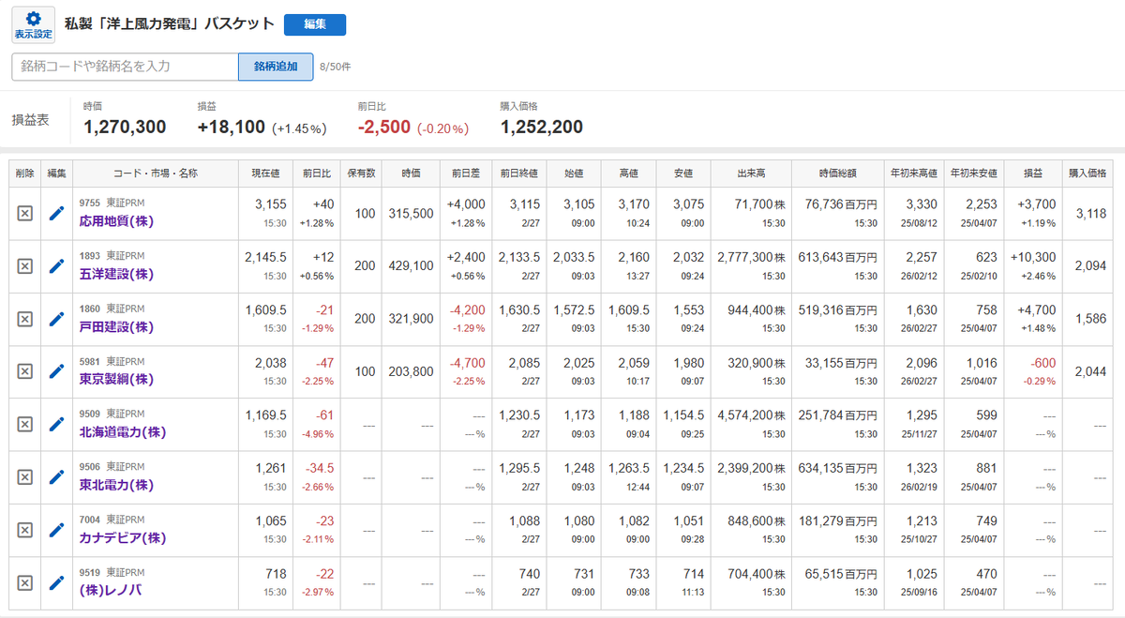Image resolution: width=1125 pixels, height=618 pixels.
Task: Edit the 戸田建設 entry with pencil
Action: coord(56,319)
